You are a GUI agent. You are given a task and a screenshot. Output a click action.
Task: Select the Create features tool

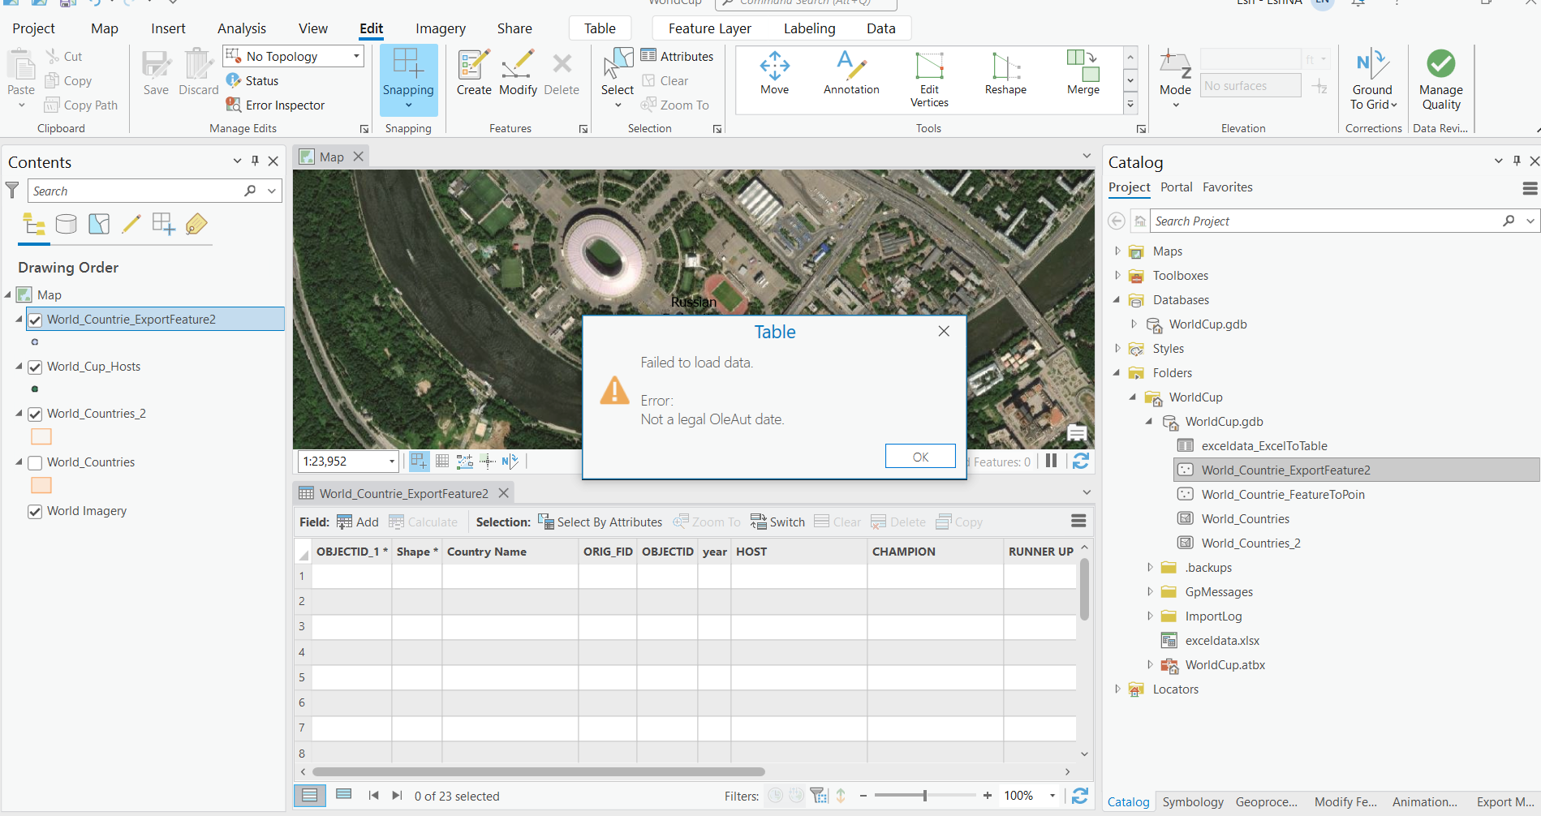tap(473, 73)
